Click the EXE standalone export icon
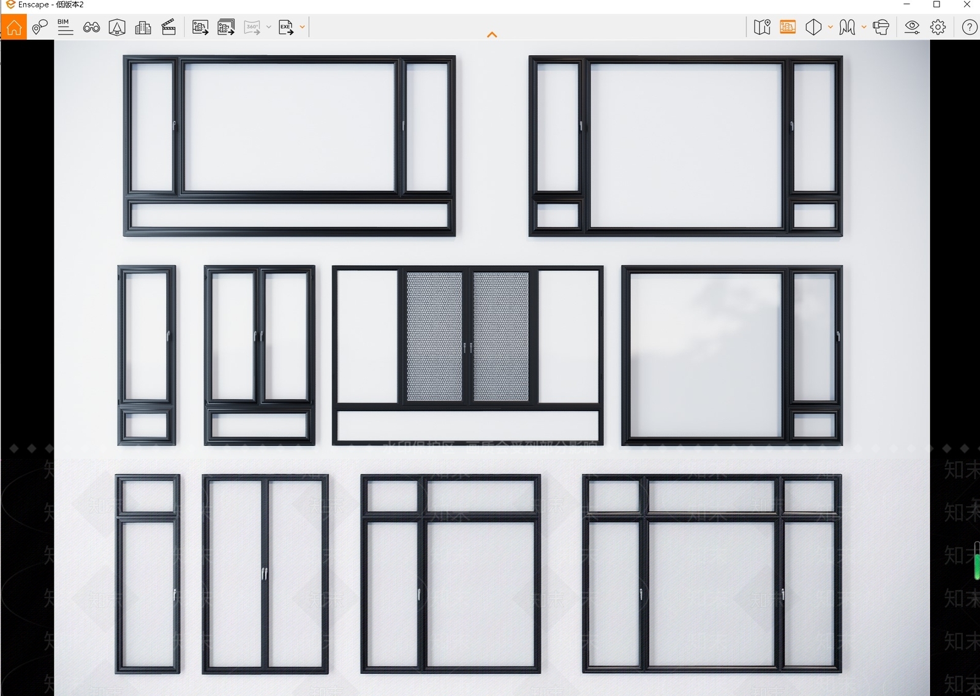Screen dimensions: 980x696 [286, 27]
